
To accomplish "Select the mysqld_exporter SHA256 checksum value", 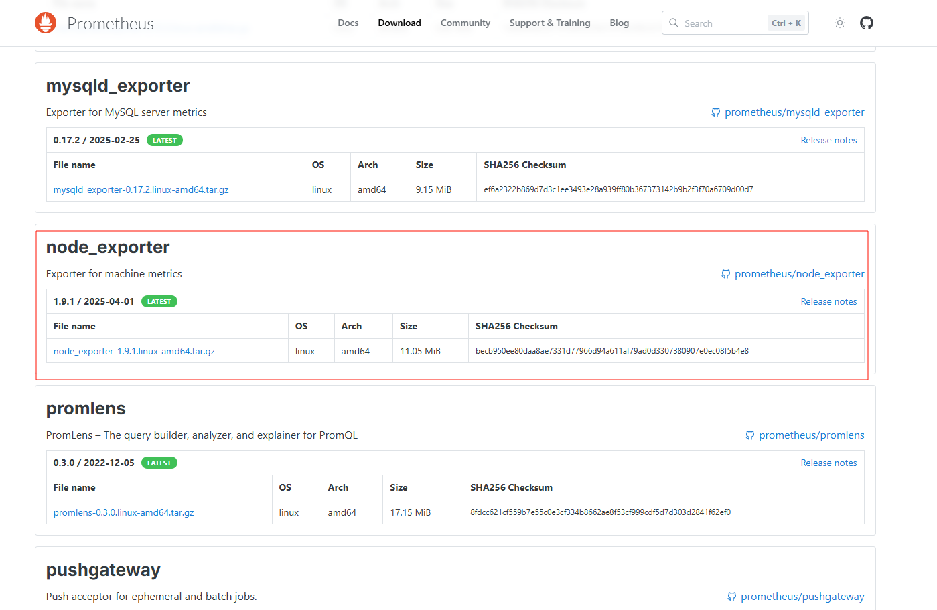I will click(618, 189).
